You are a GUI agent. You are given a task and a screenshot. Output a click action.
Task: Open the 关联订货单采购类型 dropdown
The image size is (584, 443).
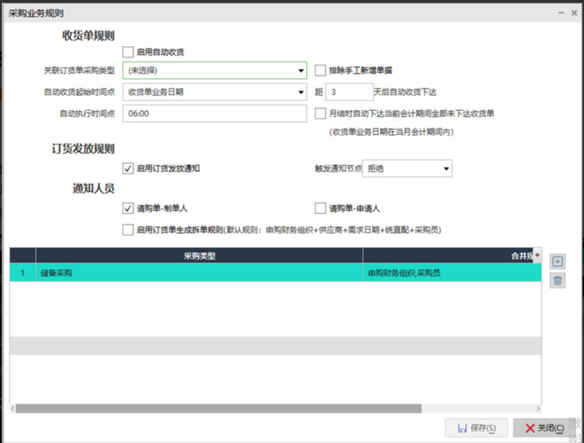[301, 71]
